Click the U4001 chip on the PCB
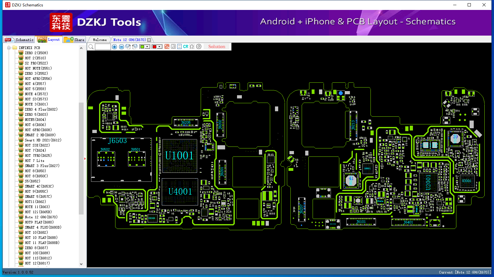 [x=180, y=192]
